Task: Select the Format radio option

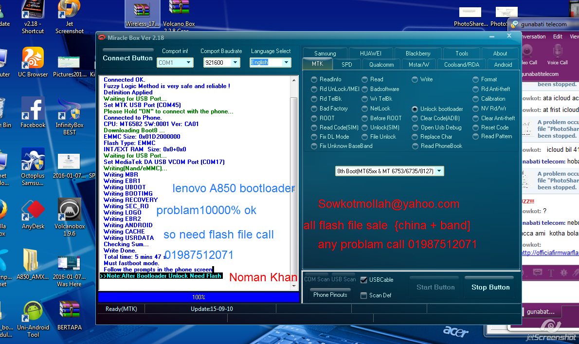Action: pyautogui.click(x=476, y=79)
